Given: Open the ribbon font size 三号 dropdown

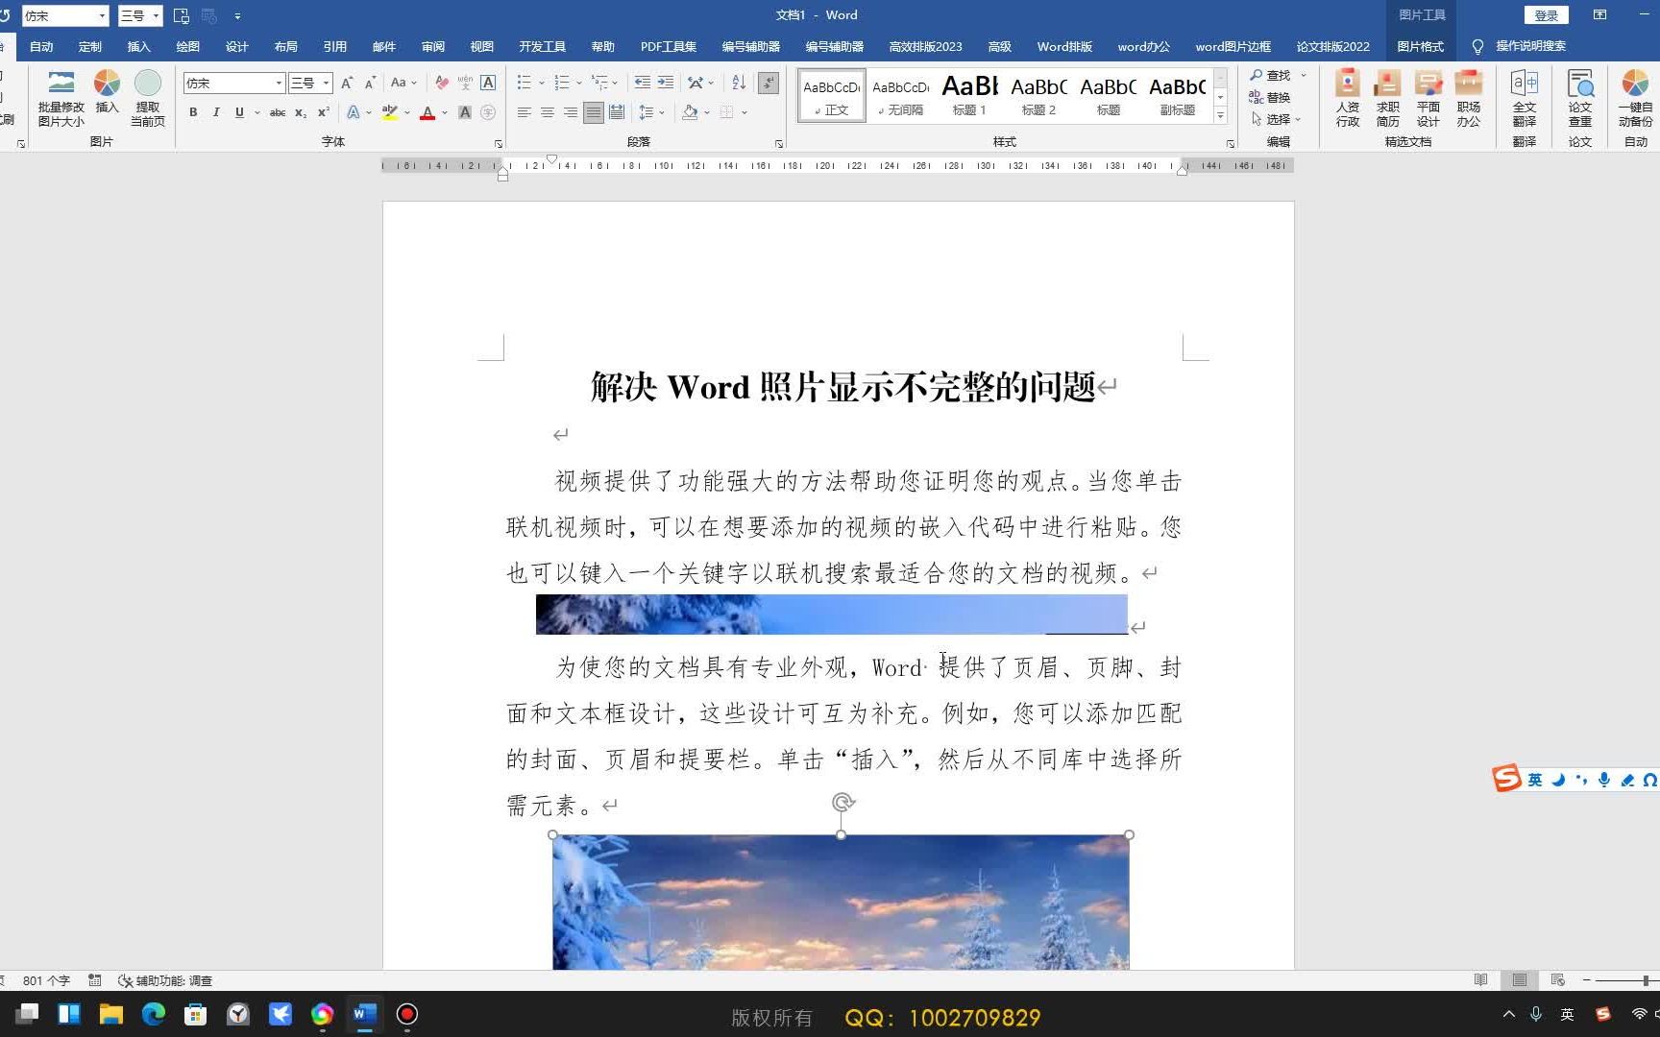Looking at the screenshot, I should [327, 83].
